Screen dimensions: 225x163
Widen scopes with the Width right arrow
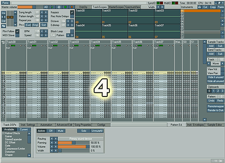pyautogui.click(x=162, y=7)
